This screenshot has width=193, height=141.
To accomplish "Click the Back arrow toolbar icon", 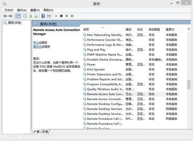I will 5,16.
